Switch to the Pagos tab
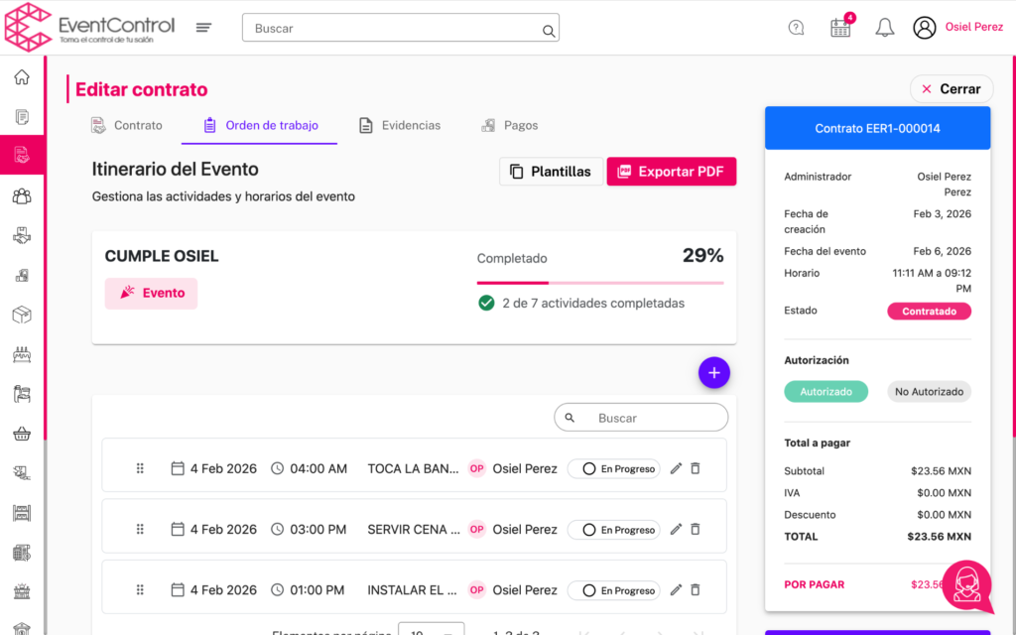This screenshot has width=1016, height=635. click(x=509, y=126)
